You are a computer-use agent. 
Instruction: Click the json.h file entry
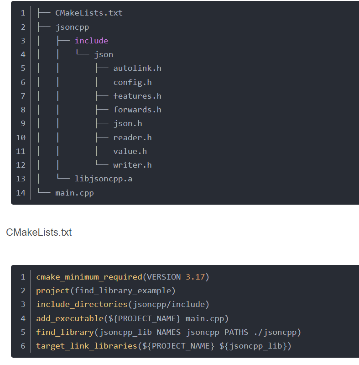[127, 123]
